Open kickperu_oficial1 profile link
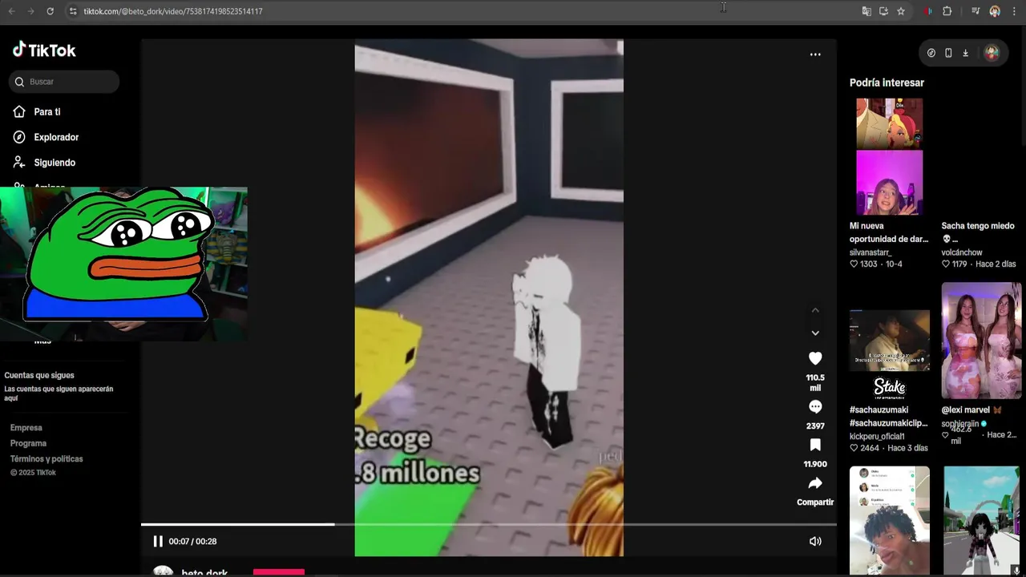1026x577 pixels. click(x=877, y=437)
